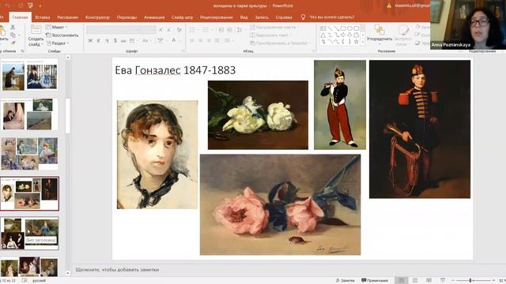Select the rectangle shape in gallery

(x=343, y=28)
